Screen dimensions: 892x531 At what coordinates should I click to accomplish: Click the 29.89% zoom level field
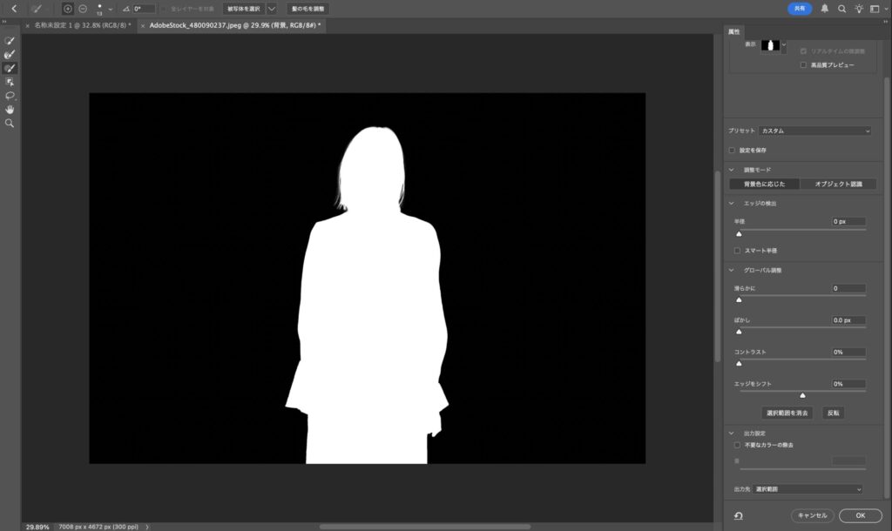[37, 527]
